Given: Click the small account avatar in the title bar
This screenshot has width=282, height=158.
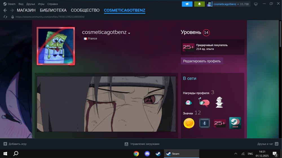Looking at the screenshot, I should click(209, 4).
